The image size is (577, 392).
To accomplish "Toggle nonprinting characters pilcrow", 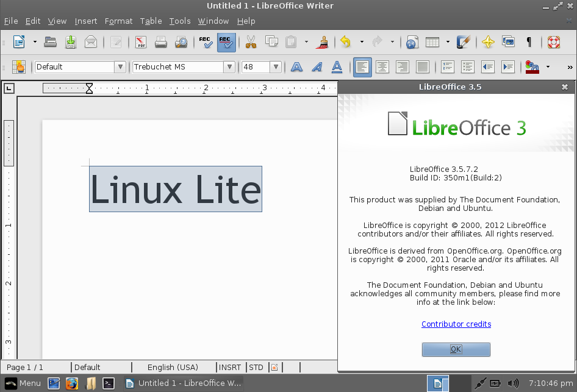I will tap(529, 42).
